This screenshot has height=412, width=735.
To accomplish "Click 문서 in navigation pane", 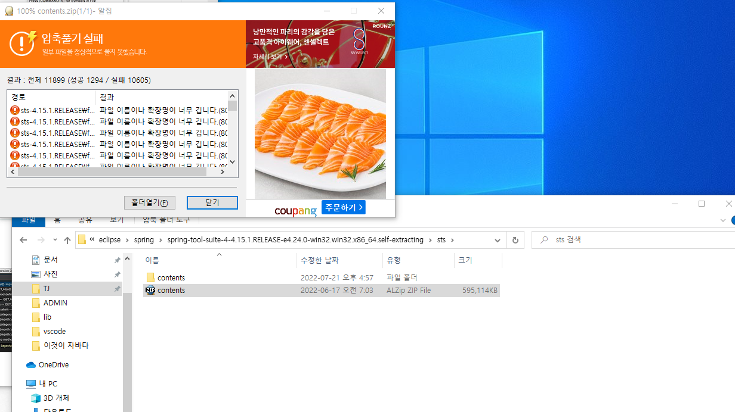I will point(50,260).
